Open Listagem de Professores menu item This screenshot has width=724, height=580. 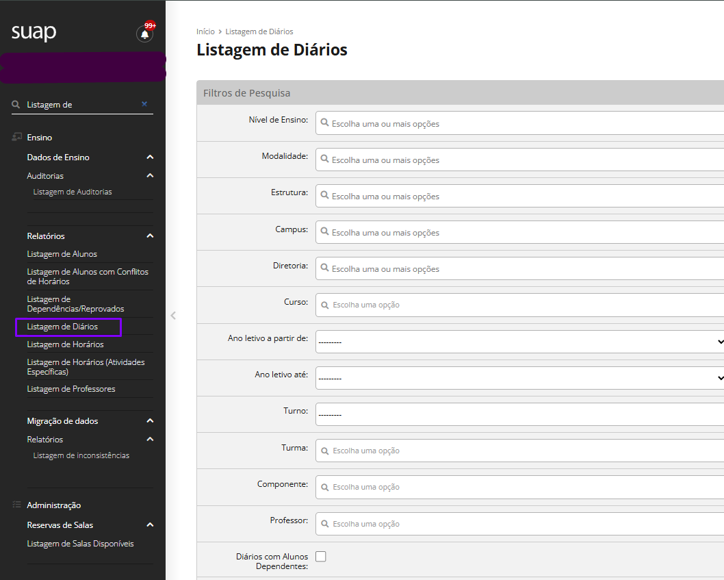71,389
